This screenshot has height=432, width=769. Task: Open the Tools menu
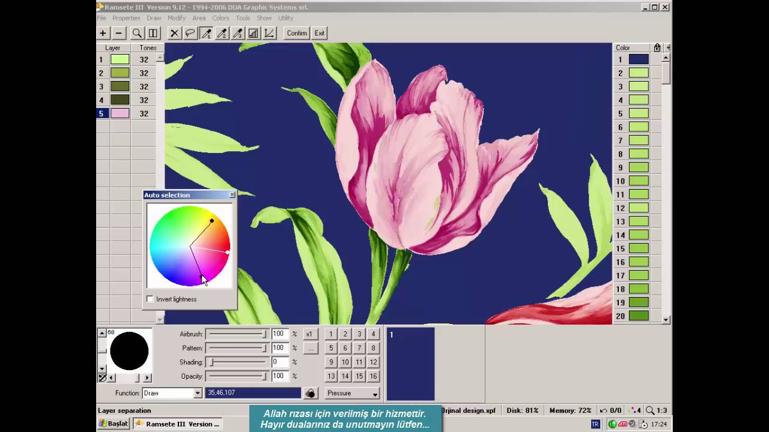click(243, 18)
